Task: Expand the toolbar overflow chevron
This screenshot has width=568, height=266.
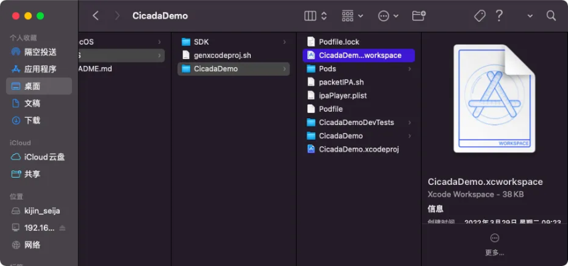Action: tap(530, 15)
